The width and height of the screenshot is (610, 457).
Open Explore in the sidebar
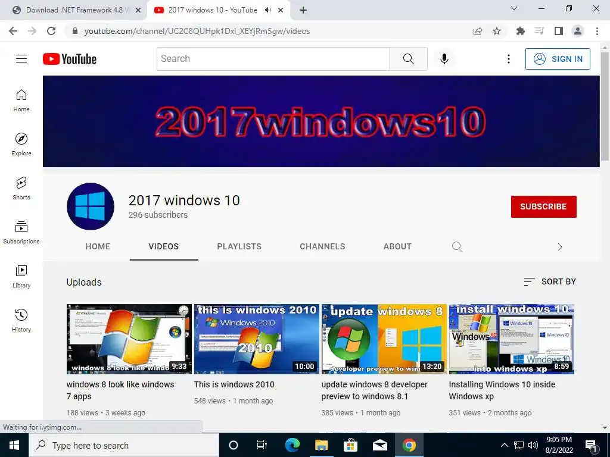[21, 144]
